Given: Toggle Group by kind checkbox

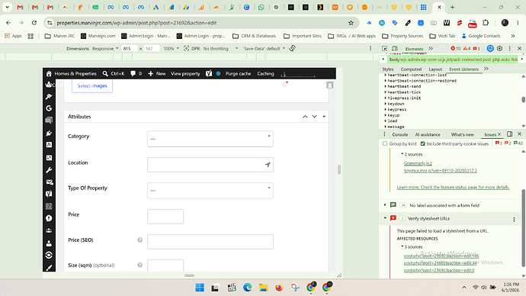Looking at the screenshot, I should pos(385,143).
